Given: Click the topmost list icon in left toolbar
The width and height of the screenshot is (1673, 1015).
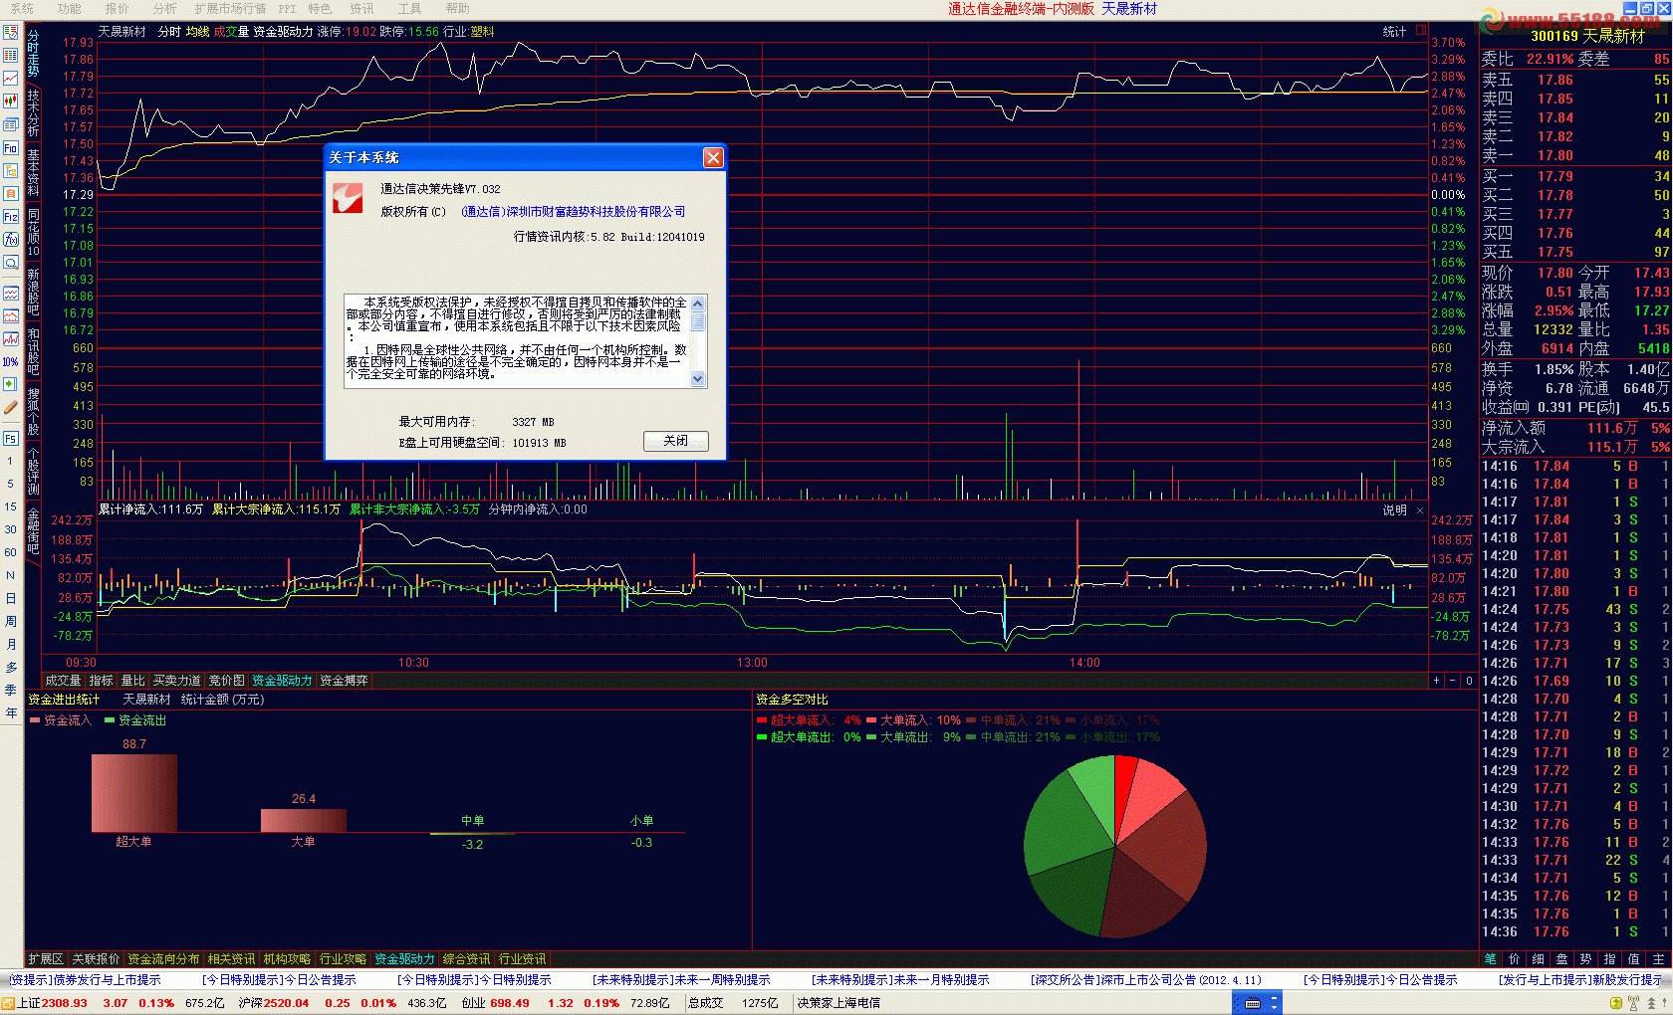Looking at the screenshot, I should click(x=11, y=32).
